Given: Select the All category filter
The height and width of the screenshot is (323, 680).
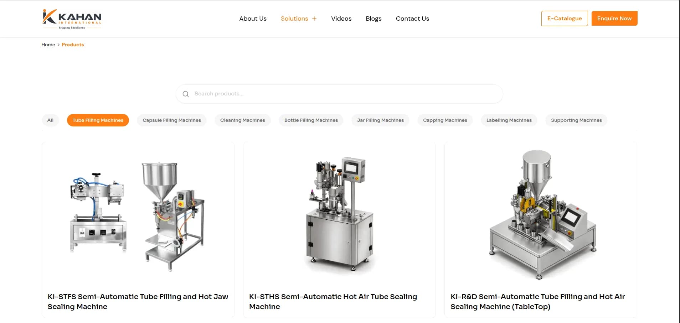Looking at the screenshot, I should 50,120.
